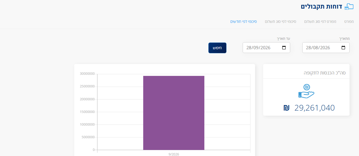
Task: Click the purple 9/2026 chart bar
Action: pyautogui.click(x=174, y=113)
